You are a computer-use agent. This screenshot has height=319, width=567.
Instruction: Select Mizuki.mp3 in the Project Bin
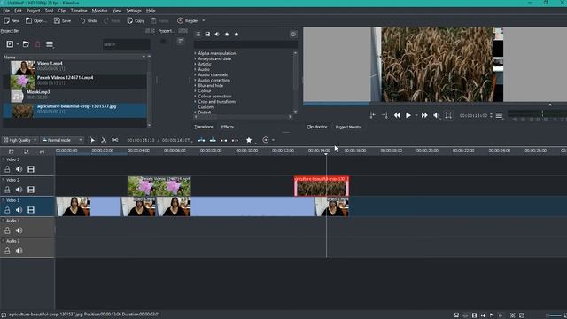(74, 96)
